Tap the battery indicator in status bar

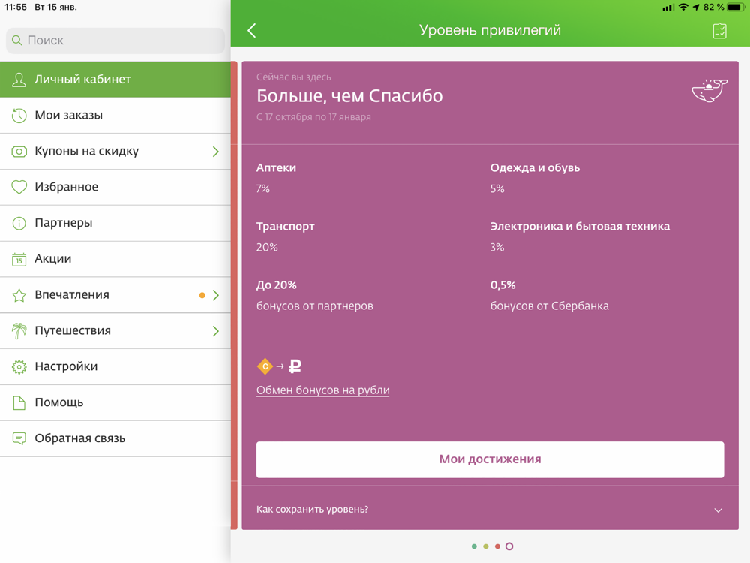pyautogui.click(x=736, y=8)
